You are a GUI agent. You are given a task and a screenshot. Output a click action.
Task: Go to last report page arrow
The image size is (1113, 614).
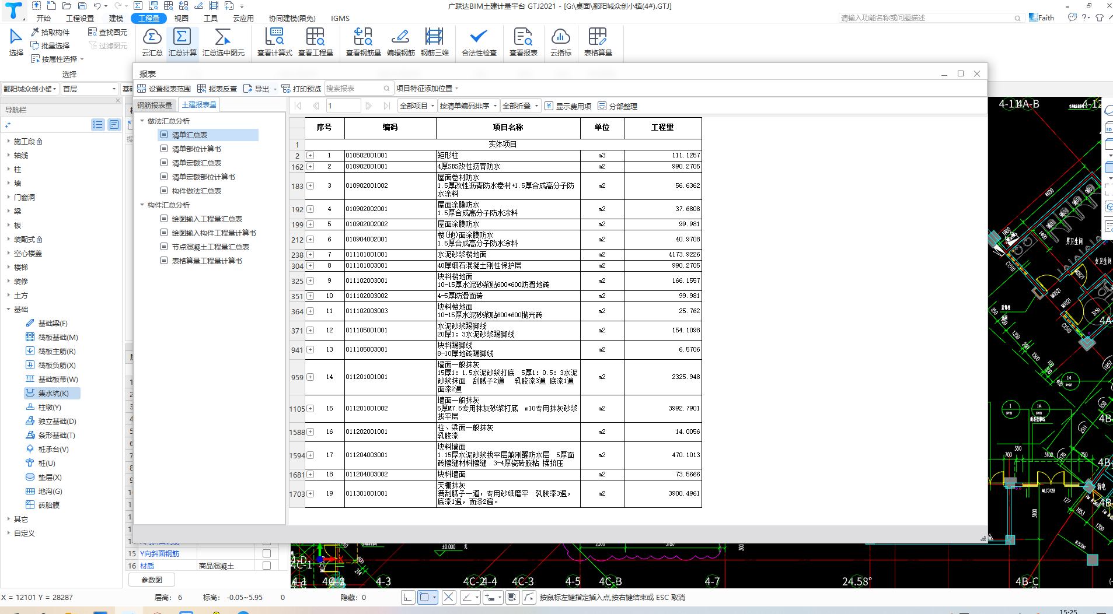pos(386,106)
